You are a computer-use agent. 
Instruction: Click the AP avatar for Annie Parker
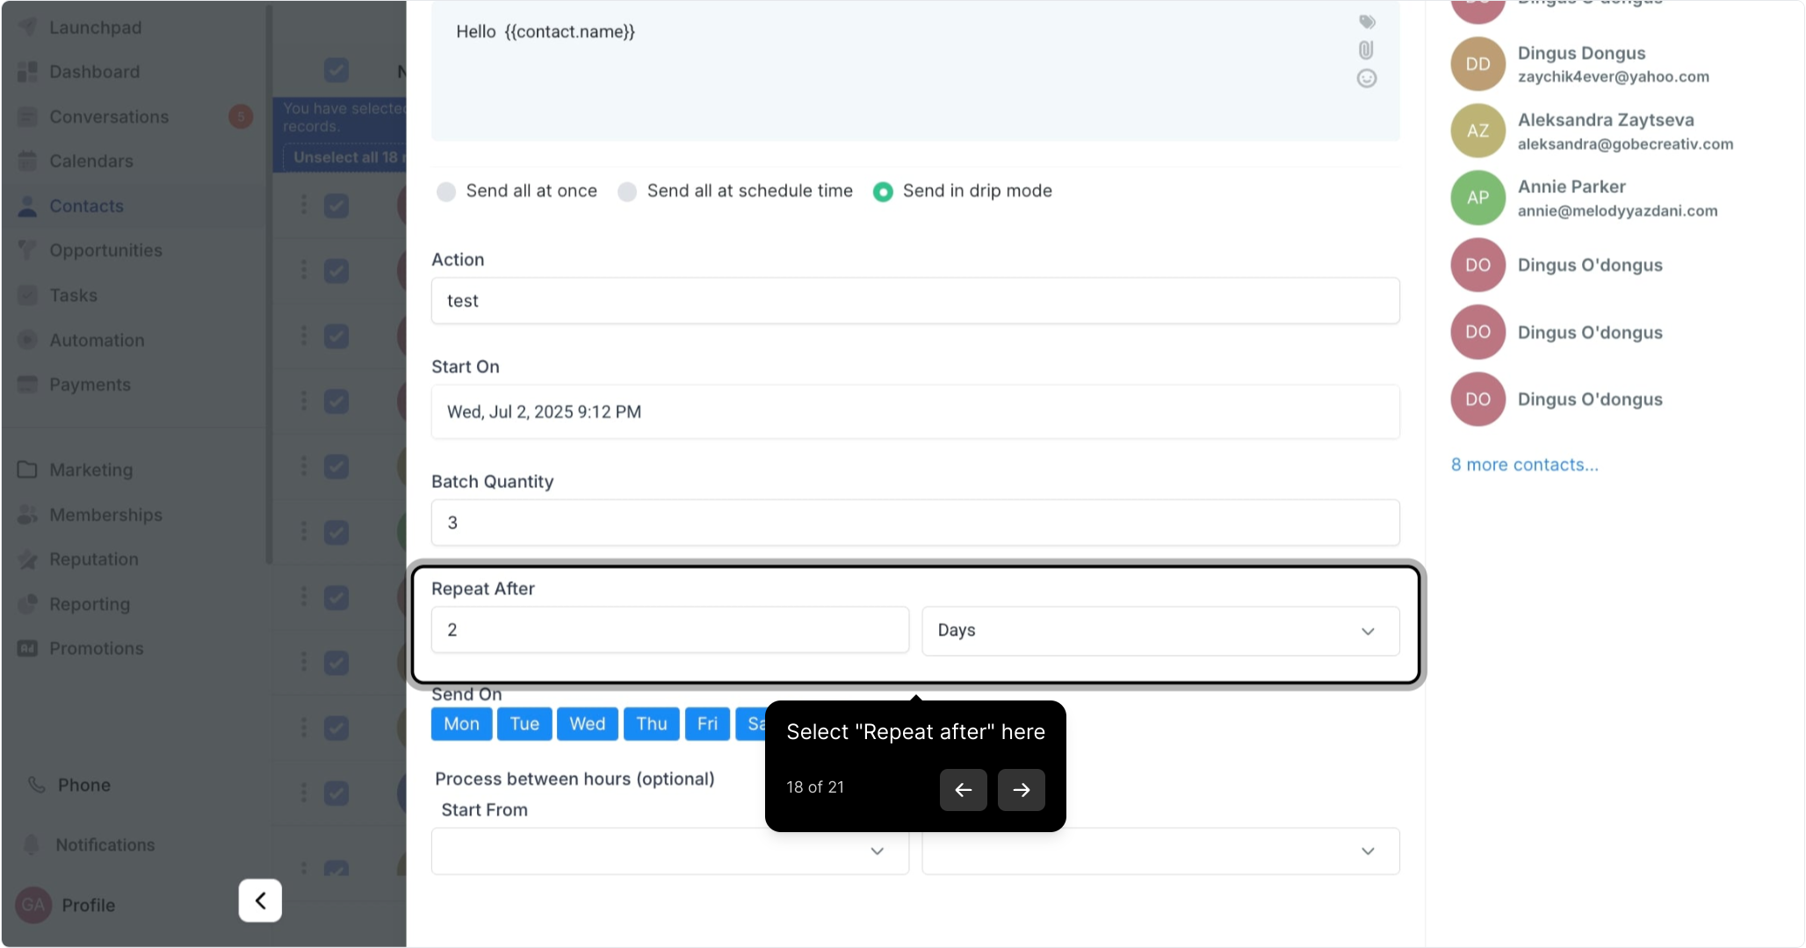(x=1477, y=197)
